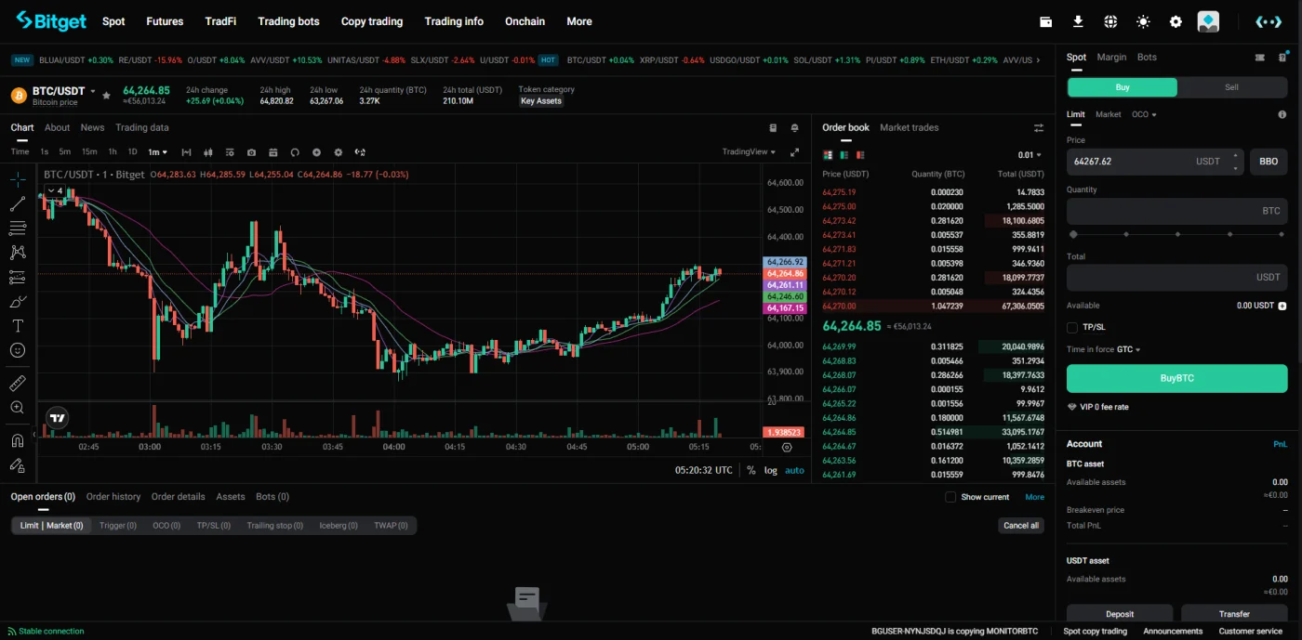Select the zoom in tool
Screen dimensions: 1302x640
point(18,407)
